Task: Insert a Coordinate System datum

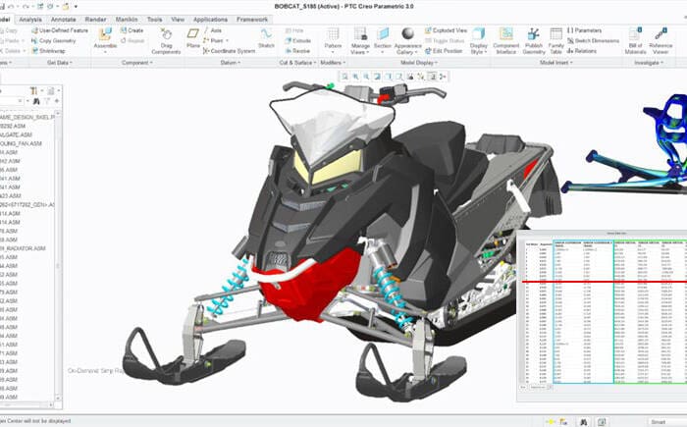Action: 229,51
